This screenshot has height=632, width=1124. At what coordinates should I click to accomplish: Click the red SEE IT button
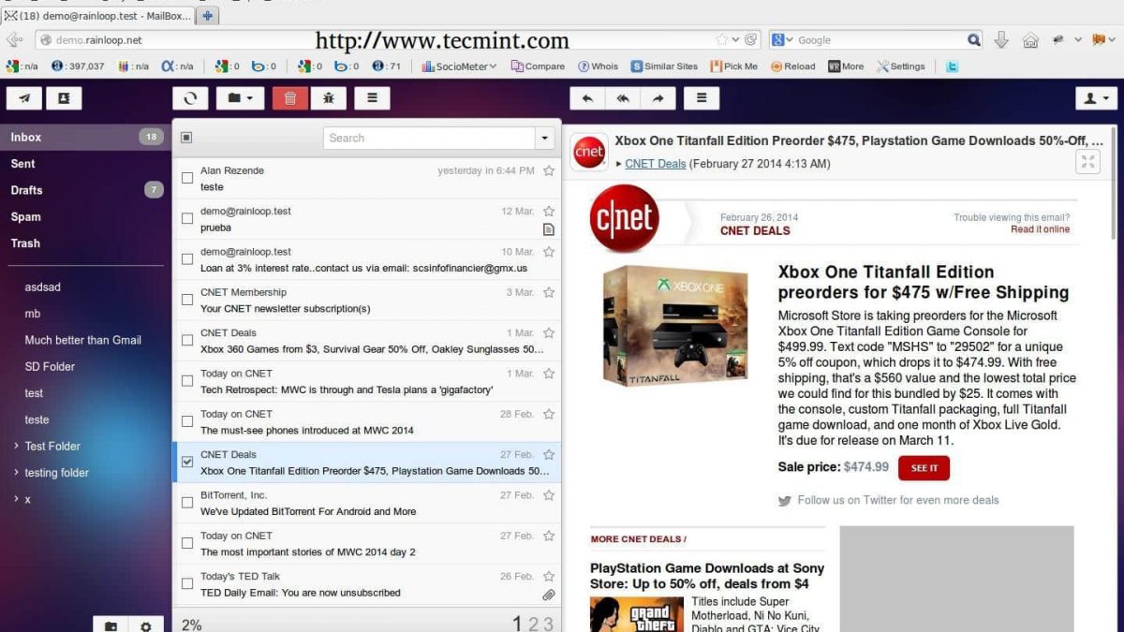[x=924, y=467]
